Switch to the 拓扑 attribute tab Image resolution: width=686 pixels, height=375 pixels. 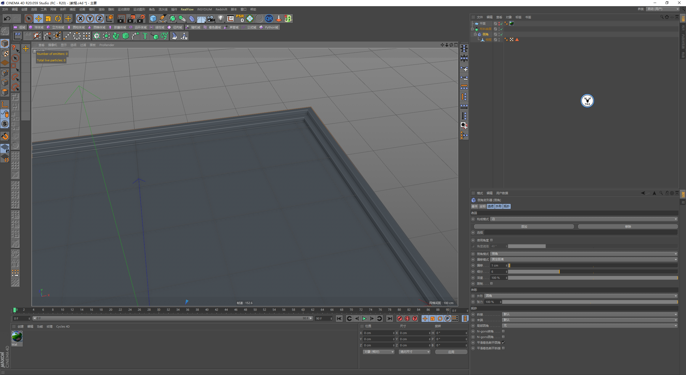click(506, 206)
